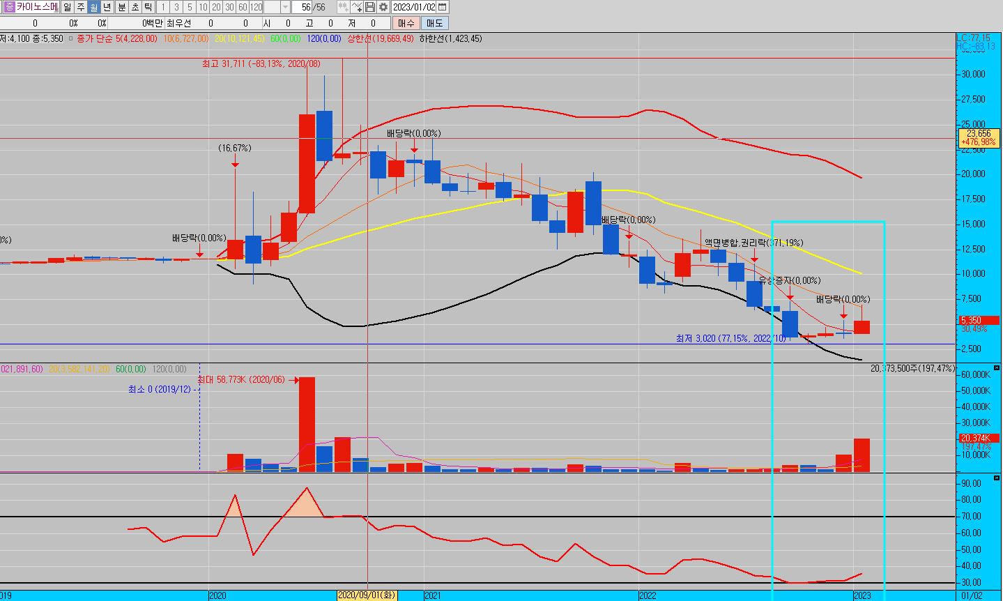Select second chart period 초

click(x=135, y=7)
